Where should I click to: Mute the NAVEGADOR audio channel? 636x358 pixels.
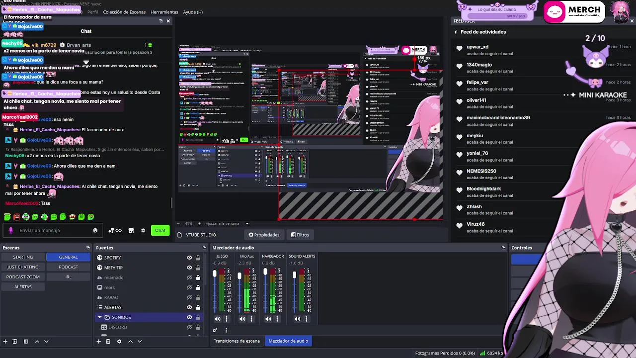(268, 319)
